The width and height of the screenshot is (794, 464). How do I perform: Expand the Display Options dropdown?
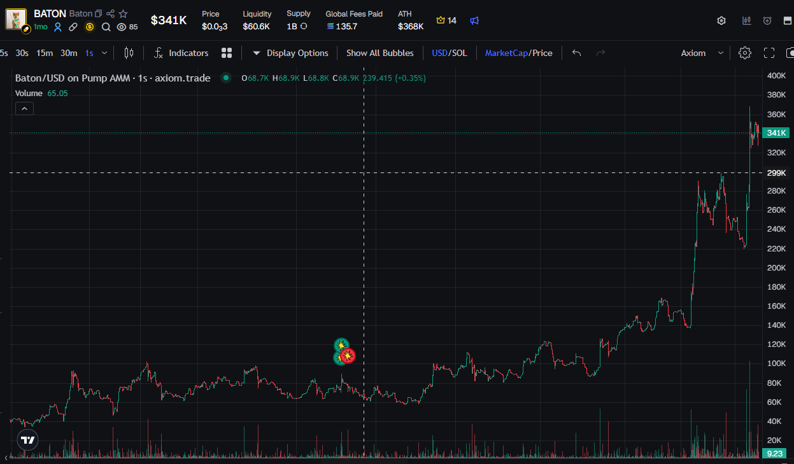click(x=291, y=53)
